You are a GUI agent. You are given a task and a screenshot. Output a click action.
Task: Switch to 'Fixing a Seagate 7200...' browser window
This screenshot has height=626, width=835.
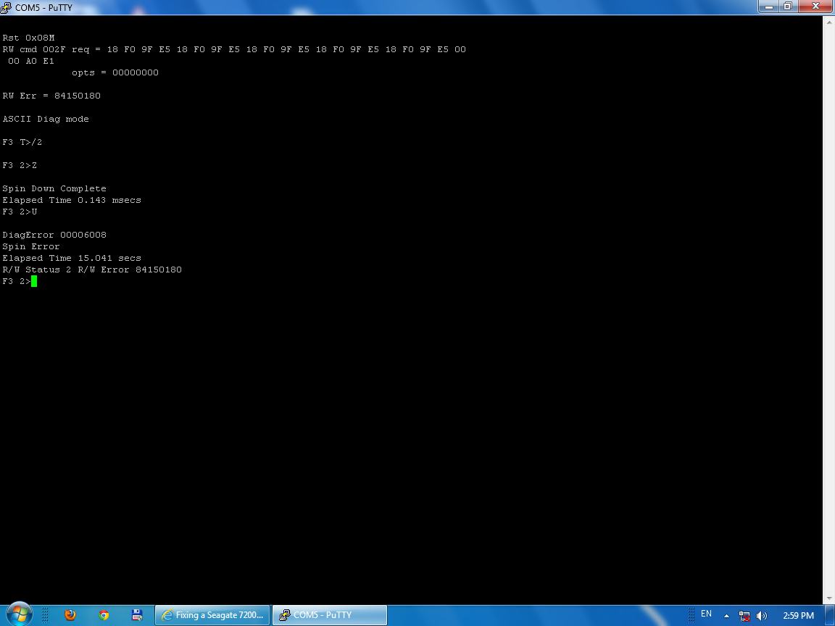(x=212, y=615)
